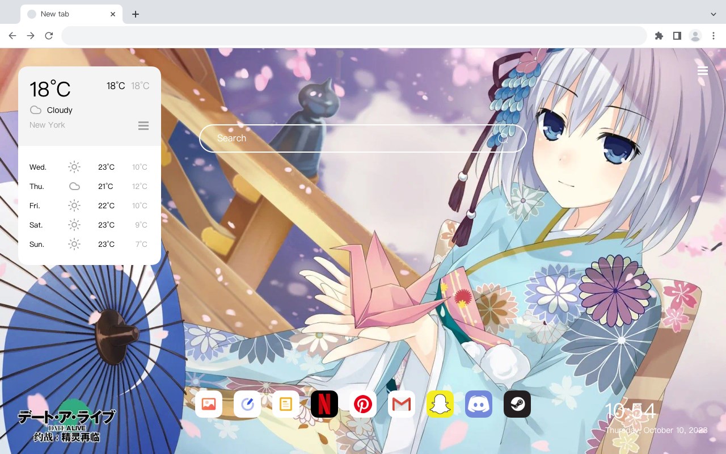This screenshot has height=454, width=726.
Task: Select the Thu. forecast row
Action: [90, 186]
